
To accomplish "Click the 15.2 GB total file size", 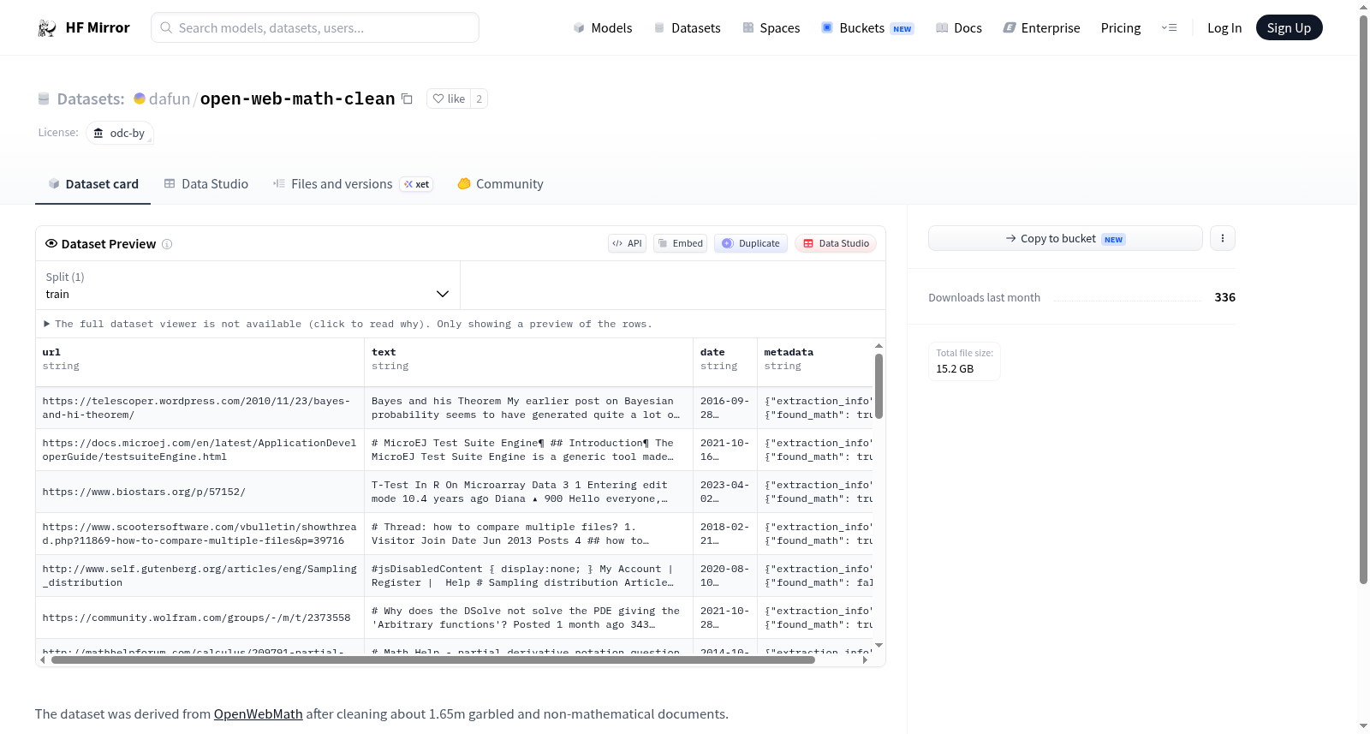I will (x=955, y=369).
